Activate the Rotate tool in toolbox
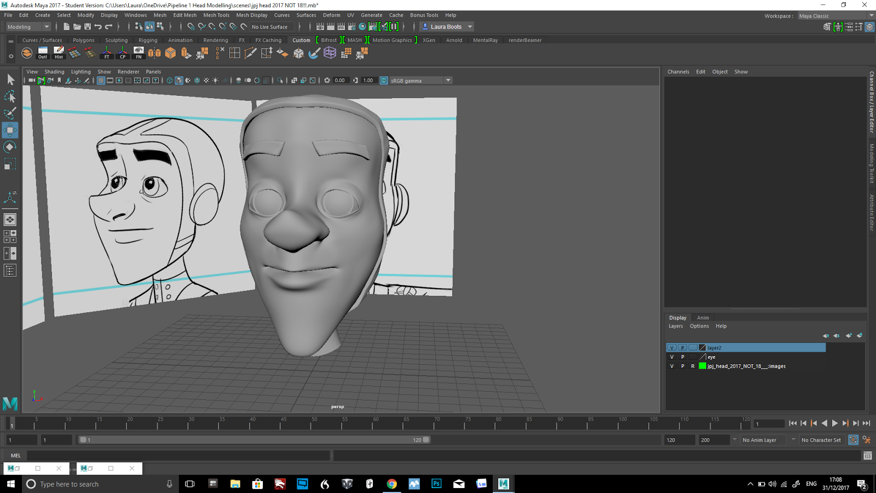The height and width of the screenshot is (493, 876). pyautogui.click(x=10, y=147)
